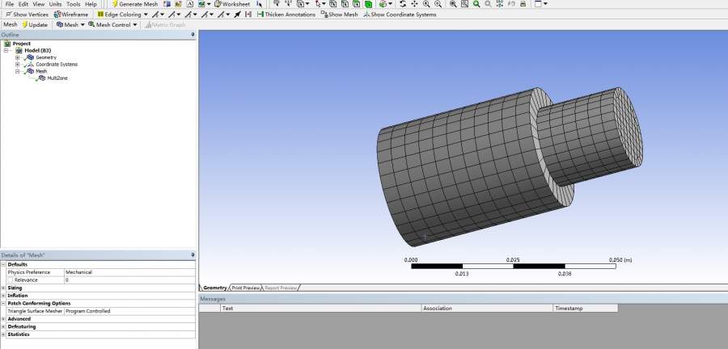The width and height of the screenshot is (728, 349).
Task: Open the Units menu
Action: point(55,4)
